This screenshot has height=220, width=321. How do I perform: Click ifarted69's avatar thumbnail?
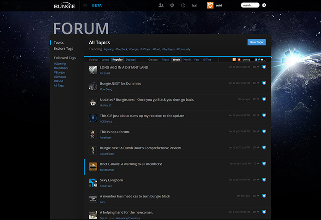[93, 70]
